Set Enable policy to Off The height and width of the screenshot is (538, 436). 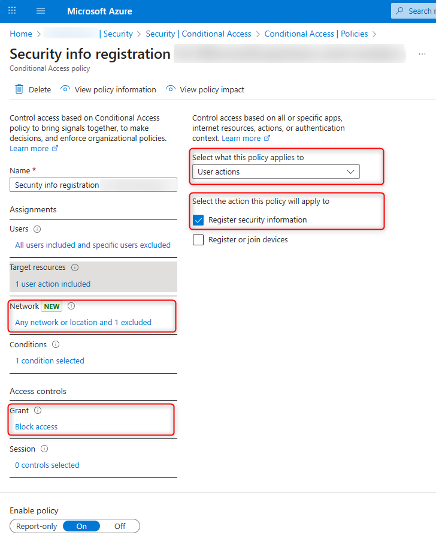pos(119,526)
